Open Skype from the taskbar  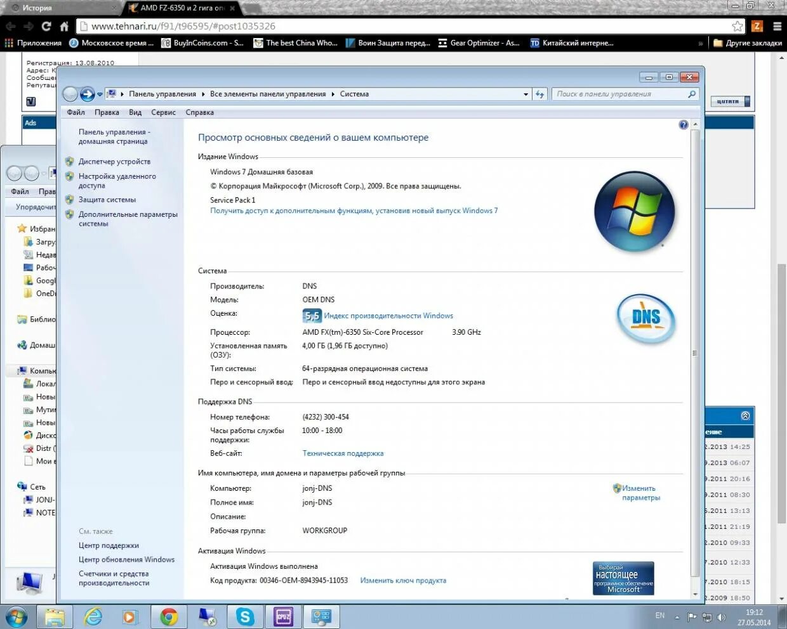coord(245,617)
